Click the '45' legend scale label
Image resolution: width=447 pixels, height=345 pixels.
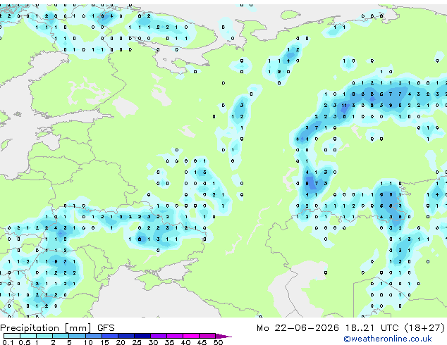point(202,342)
